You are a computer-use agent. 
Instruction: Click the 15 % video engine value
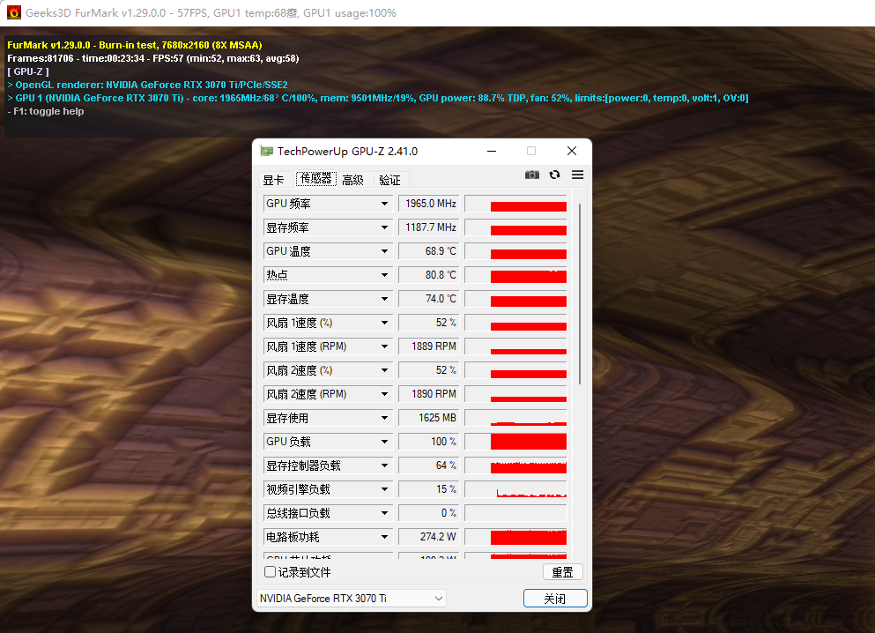(x=428, y=489)
